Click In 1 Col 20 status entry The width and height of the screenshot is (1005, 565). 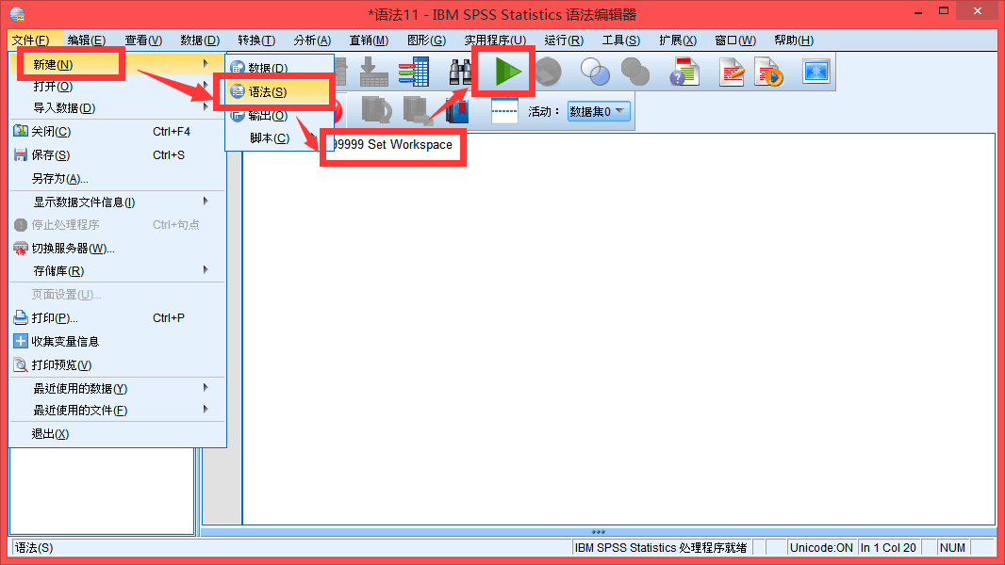coord(888,548)
